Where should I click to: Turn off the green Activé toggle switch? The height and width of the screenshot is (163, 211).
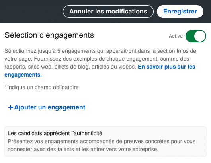coord(195,36)
